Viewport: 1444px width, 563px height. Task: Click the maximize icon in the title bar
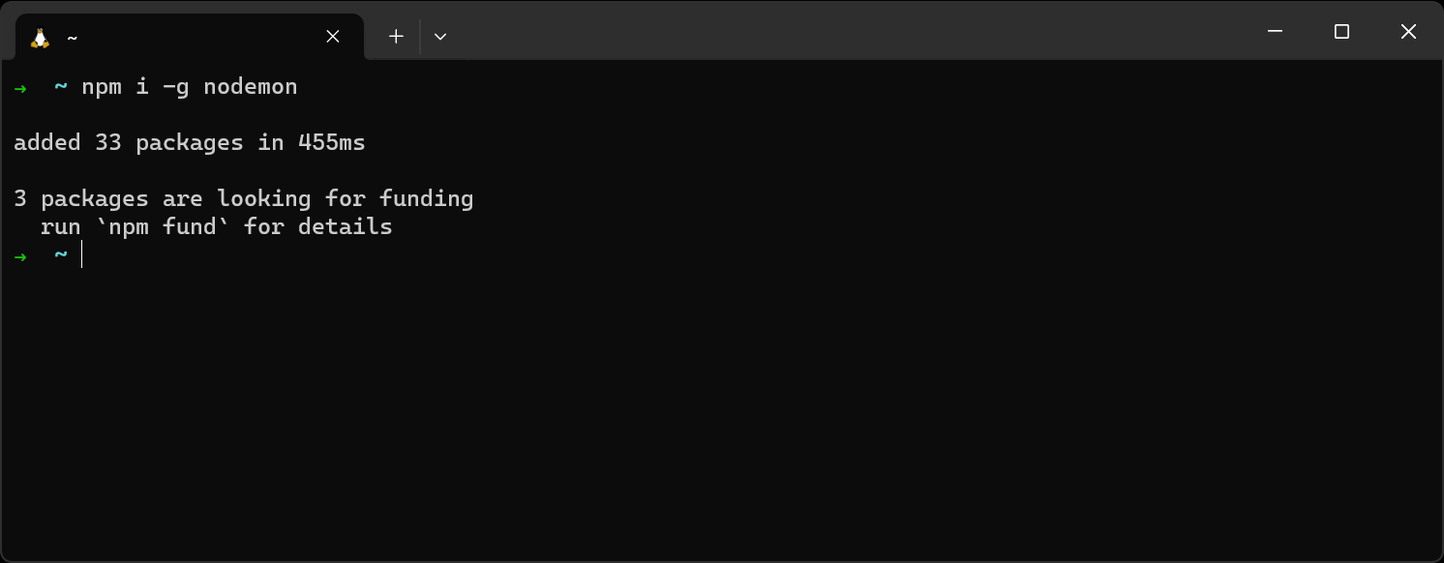point(1340,31)
